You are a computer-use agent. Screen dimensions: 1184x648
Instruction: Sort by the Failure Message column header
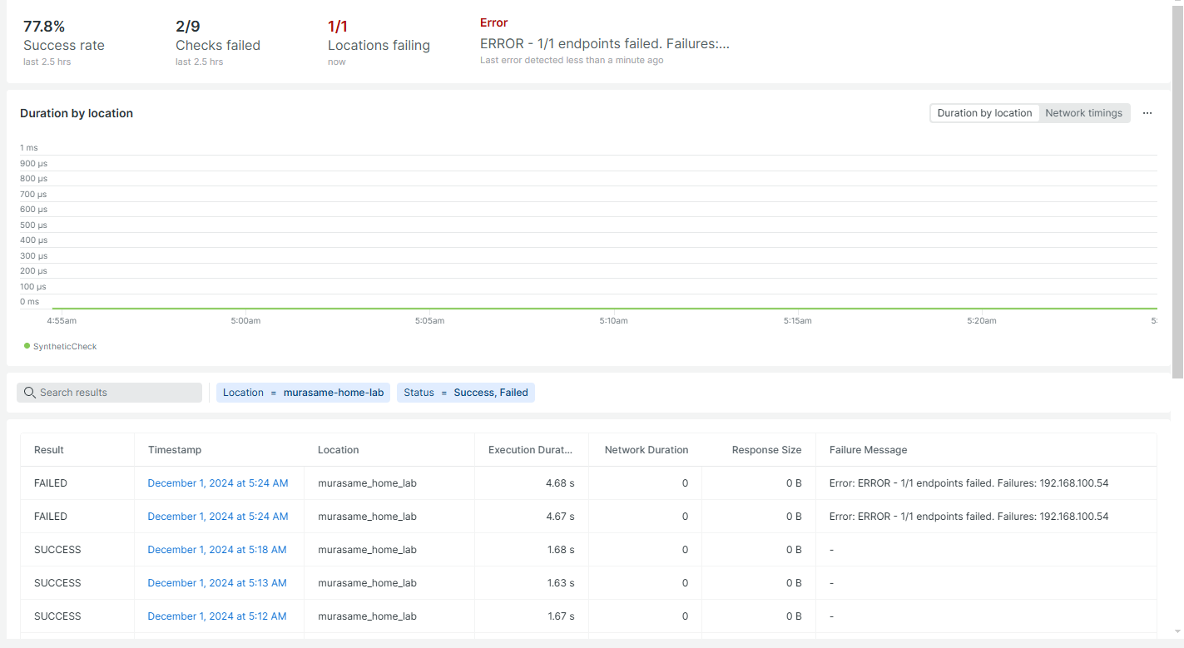(868, 450)
